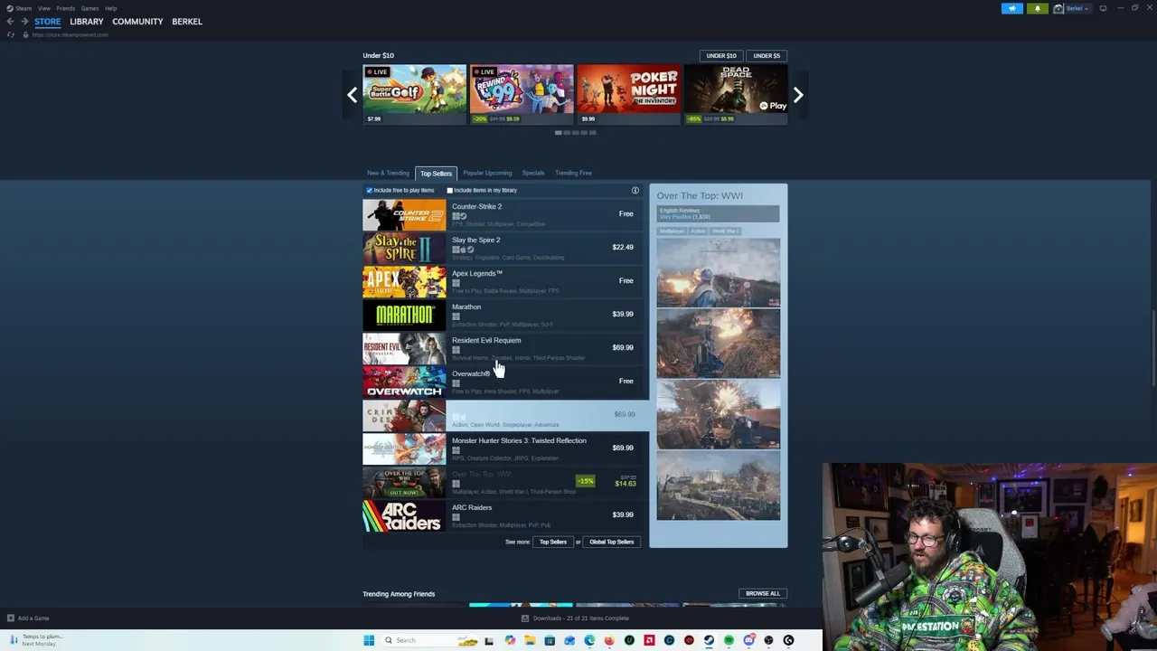Open Microsoft Store from taskbar
1157x651 pixels.
click(550, 640)
